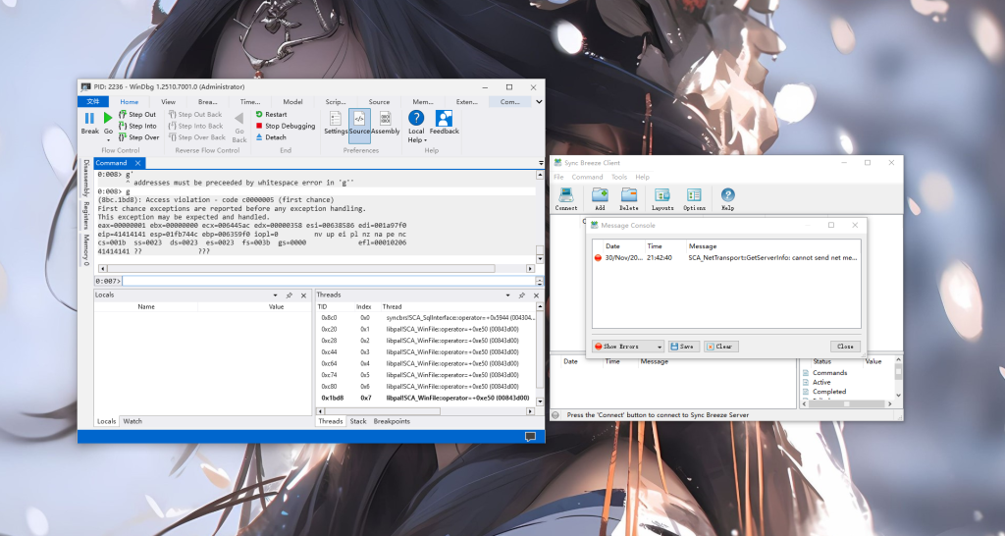Viewport: 1005px width, 536px height.
Task: Open the View ribbon tab
Action: click(x=168, y=101)
